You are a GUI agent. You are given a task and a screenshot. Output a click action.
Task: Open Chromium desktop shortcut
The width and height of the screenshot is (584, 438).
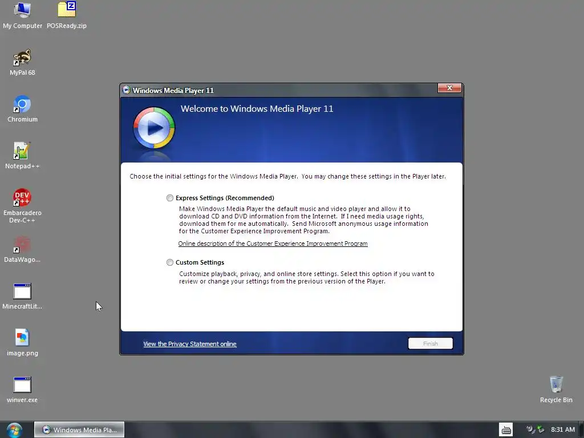click(22, 109)
